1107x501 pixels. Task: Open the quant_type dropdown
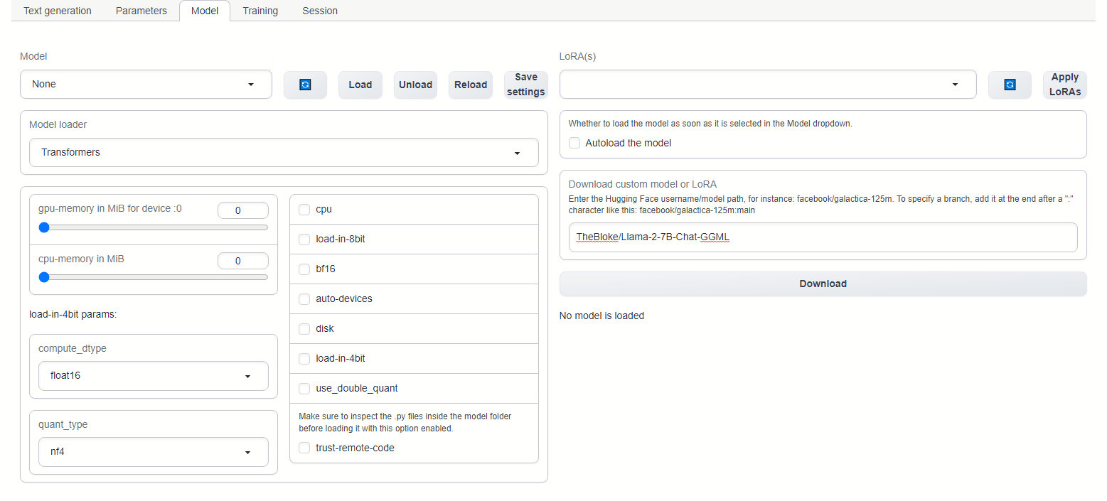pyautogui.click(x=153, y=451)
